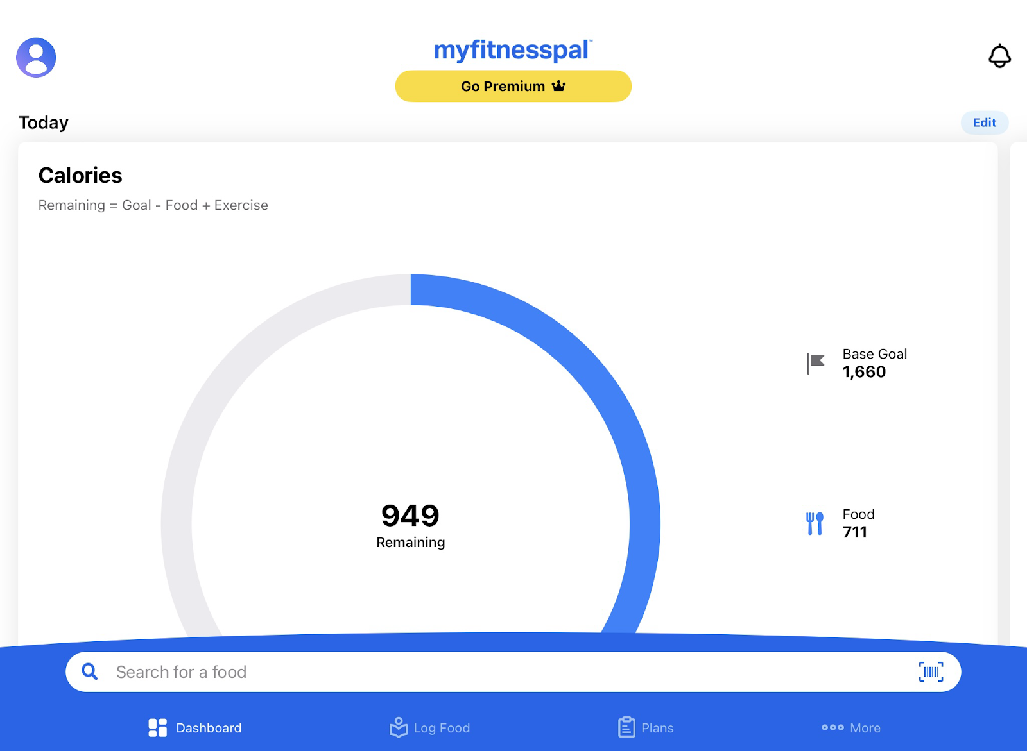The height and width of the screenshot is (751, 1027).
Task: Tap the barcode scanner icon in search bar
Action: click(x=931, y=671)
